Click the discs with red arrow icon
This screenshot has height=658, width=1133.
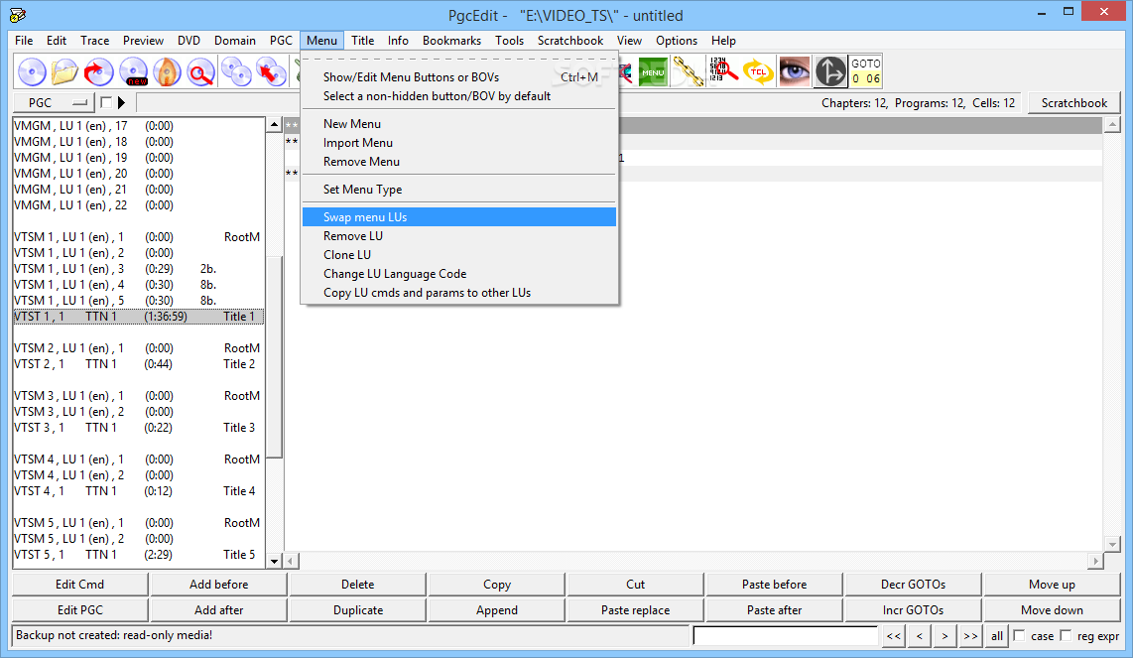[x=271, y=71]
